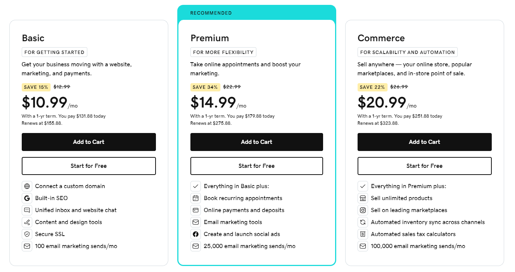Add the Premium plan to cart

(x=256, y=142)
